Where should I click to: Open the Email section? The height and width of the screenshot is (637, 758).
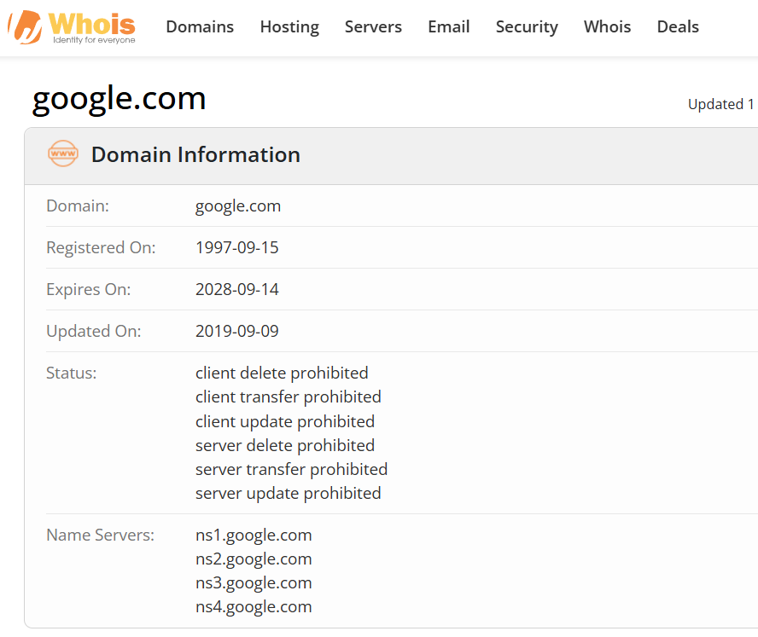tap(448, 26)
